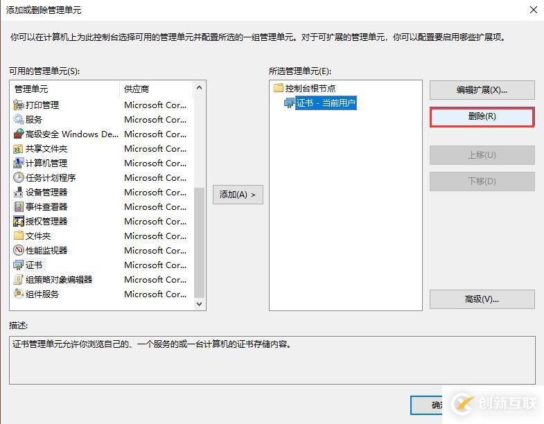Click the 供应商 column header
Image resolution: width=544 pixels, height=424 pixels.
(x=156, y=89)
